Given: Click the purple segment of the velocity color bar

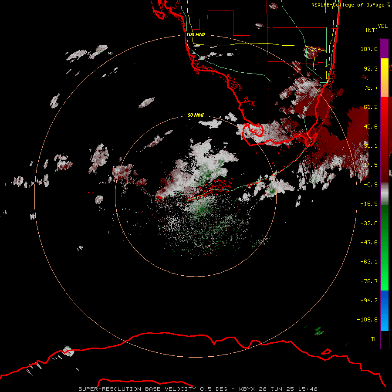Looking at the screenshot, I should [385, 48].
